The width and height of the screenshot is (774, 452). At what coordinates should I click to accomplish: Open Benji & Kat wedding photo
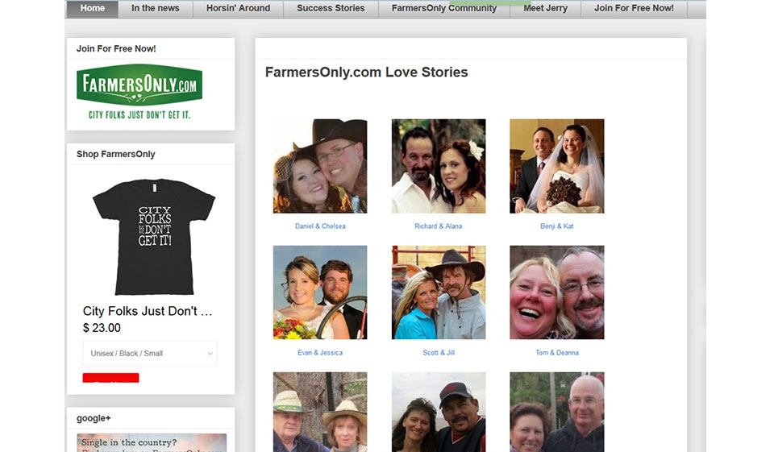556,166
